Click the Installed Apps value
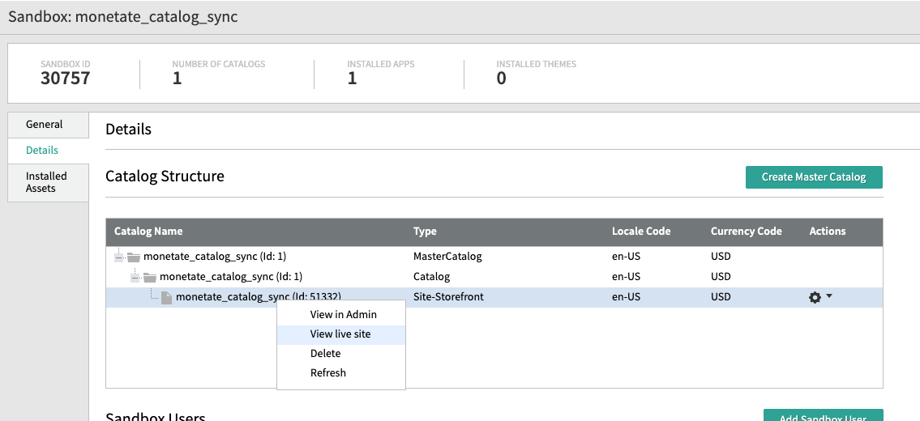 (352, 79)
